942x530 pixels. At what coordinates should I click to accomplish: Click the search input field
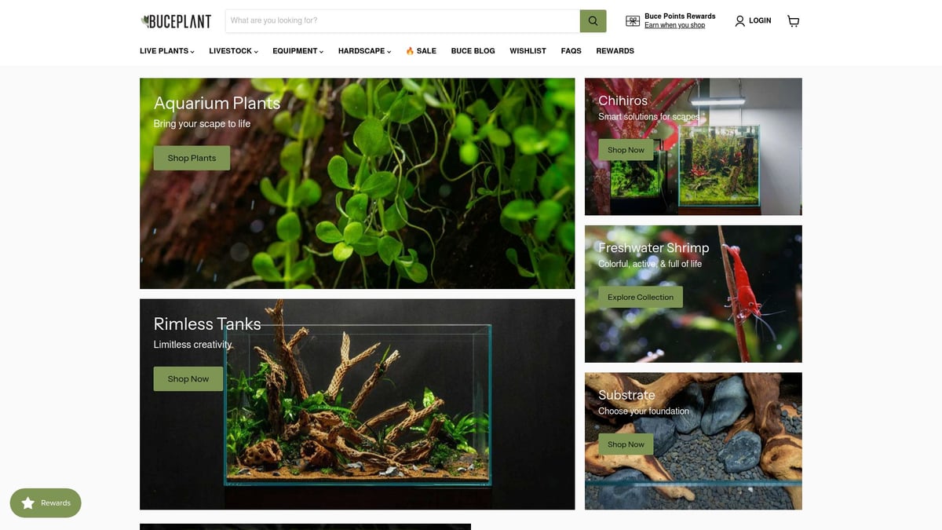(403, 21)
